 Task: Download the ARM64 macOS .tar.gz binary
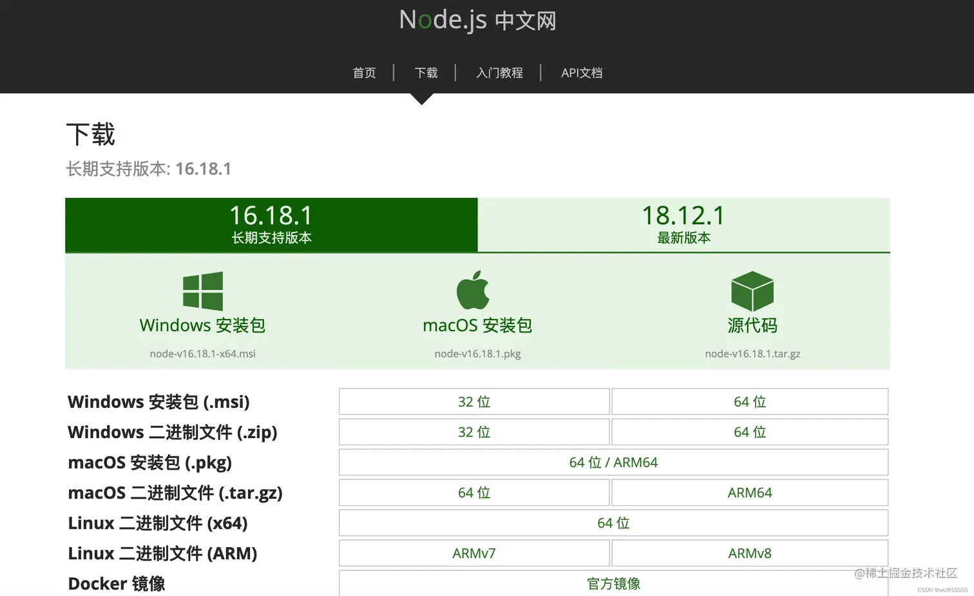[x=750, y=492]
